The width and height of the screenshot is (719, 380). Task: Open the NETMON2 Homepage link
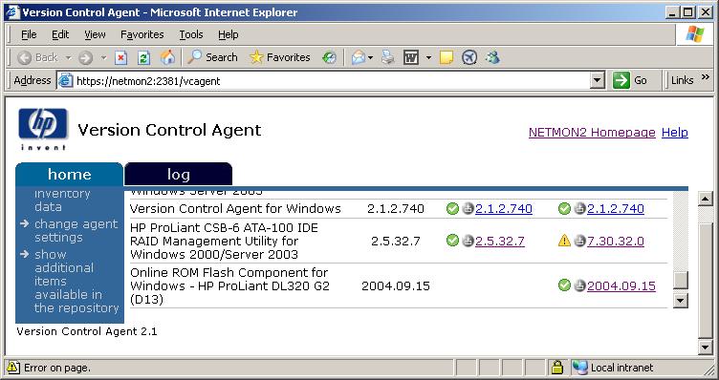pyautogui.click(x=592, y=133)
